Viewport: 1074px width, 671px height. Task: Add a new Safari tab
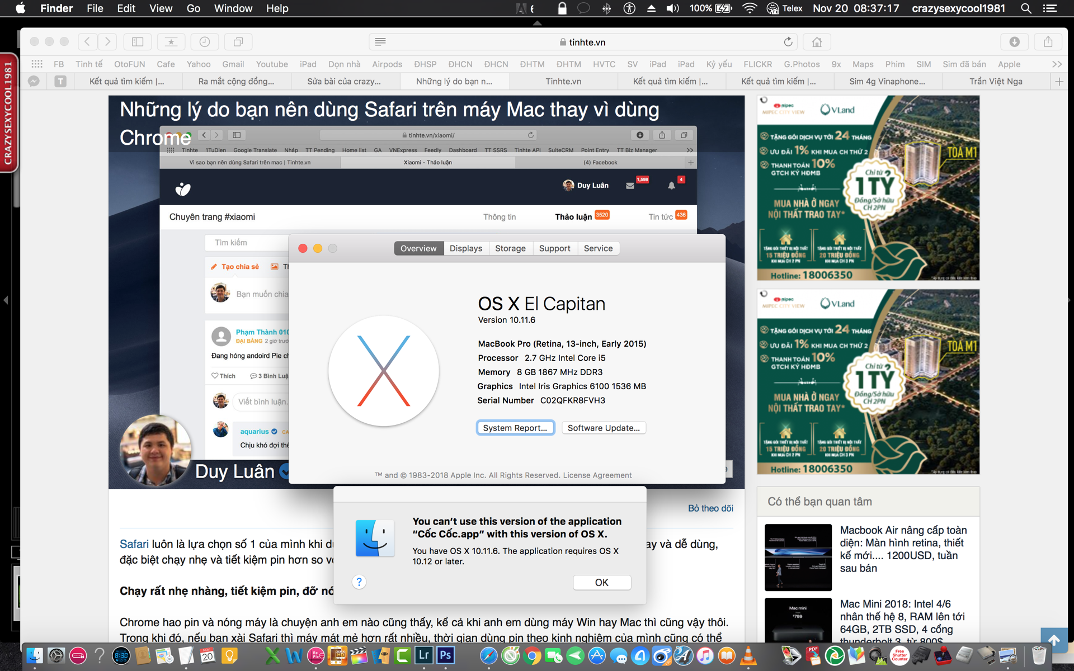(x=1059, y=82)
